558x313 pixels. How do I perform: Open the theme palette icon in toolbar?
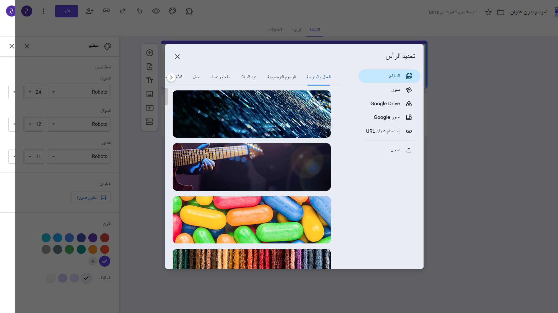(x=173, y=11)
